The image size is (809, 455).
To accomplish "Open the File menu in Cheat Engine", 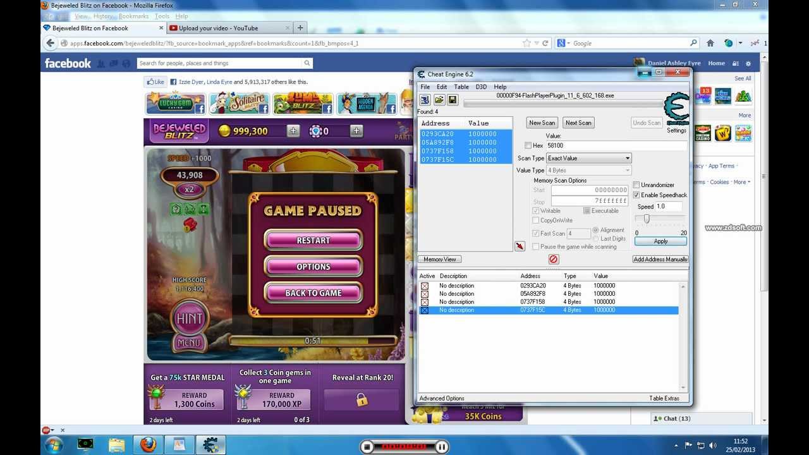I will 425,87.
